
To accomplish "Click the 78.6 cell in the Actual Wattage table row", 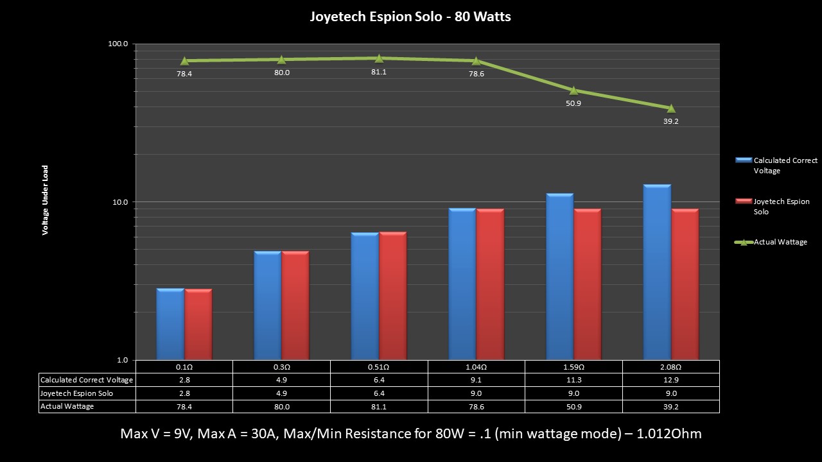I will click(x=476, y=406).
